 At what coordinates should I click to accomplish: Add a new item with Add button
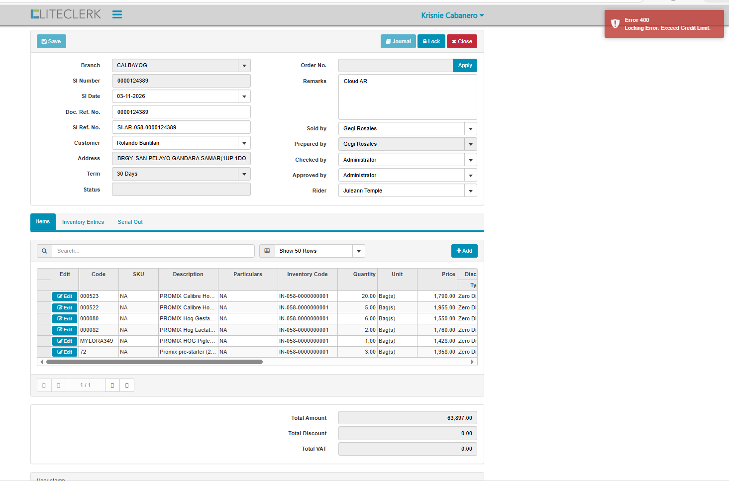[464, 251]
